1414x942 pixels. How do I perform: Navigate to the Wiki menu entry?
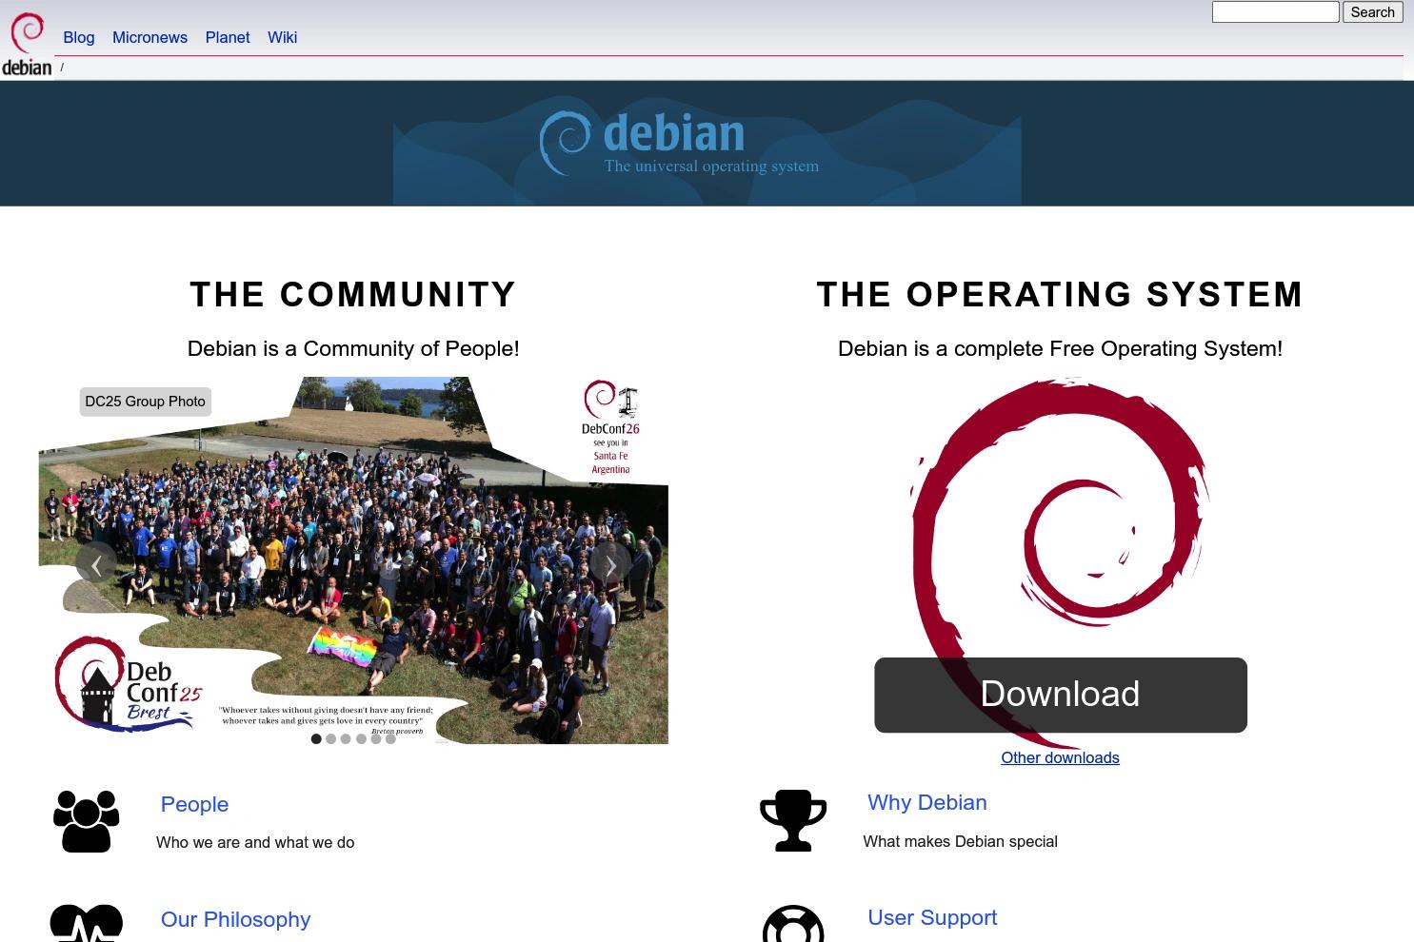point(282,37)
